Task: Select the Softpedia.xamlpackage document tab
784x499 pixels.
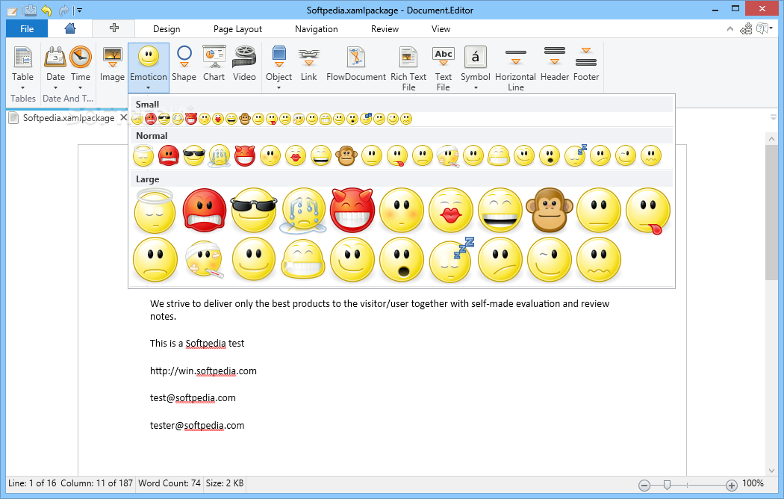Action: coord(69,118)
